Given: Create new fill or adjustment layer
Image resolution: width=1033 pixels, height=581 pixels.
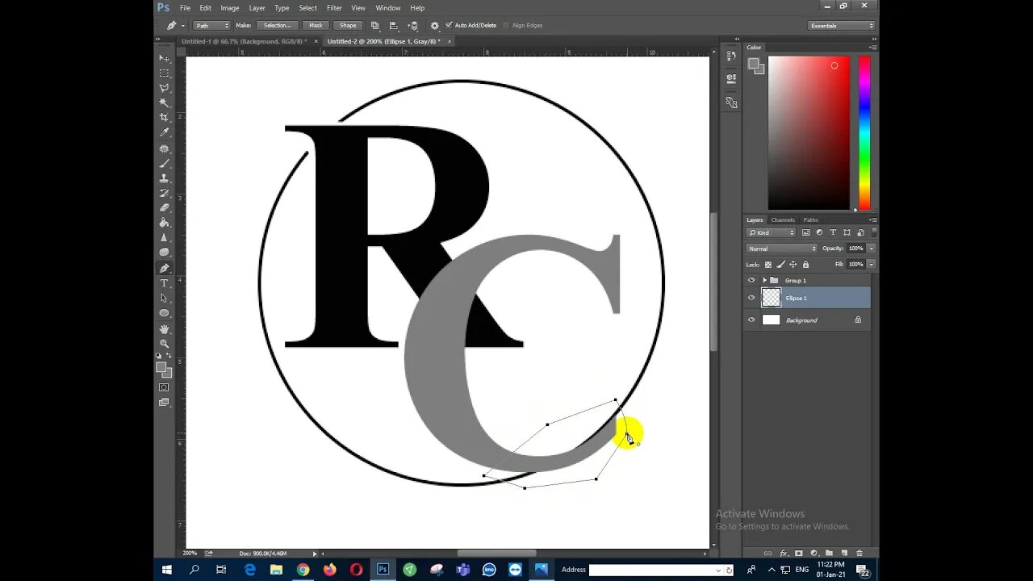Looking at the screenshot, I should [813, 554].
